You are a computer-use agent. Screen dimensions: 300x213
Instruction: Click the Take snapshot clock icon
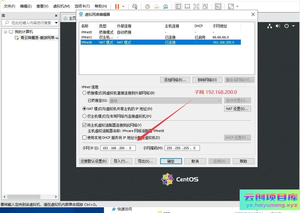click(148, 6)
